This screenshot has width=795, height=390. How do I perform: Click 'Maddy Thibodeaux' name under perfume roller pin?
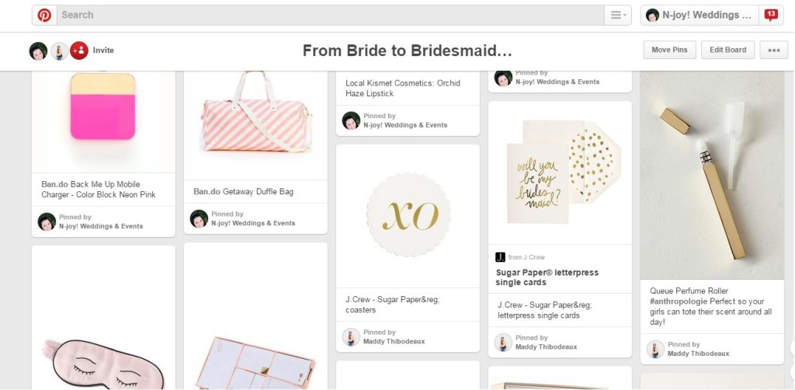(x=698, y=353)
